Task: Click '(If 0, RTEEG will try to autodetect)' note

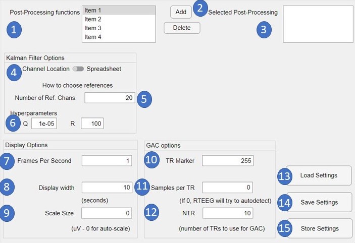Action: [x=225, y=201]
